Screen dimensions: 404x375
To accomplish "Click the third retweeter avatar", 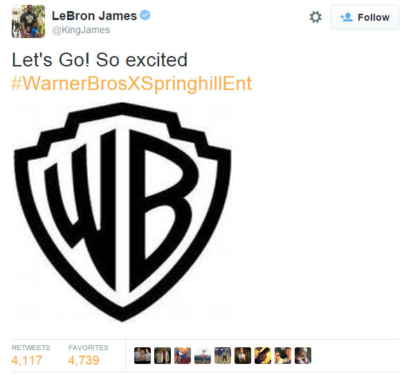I will click(x=183, y=356).
